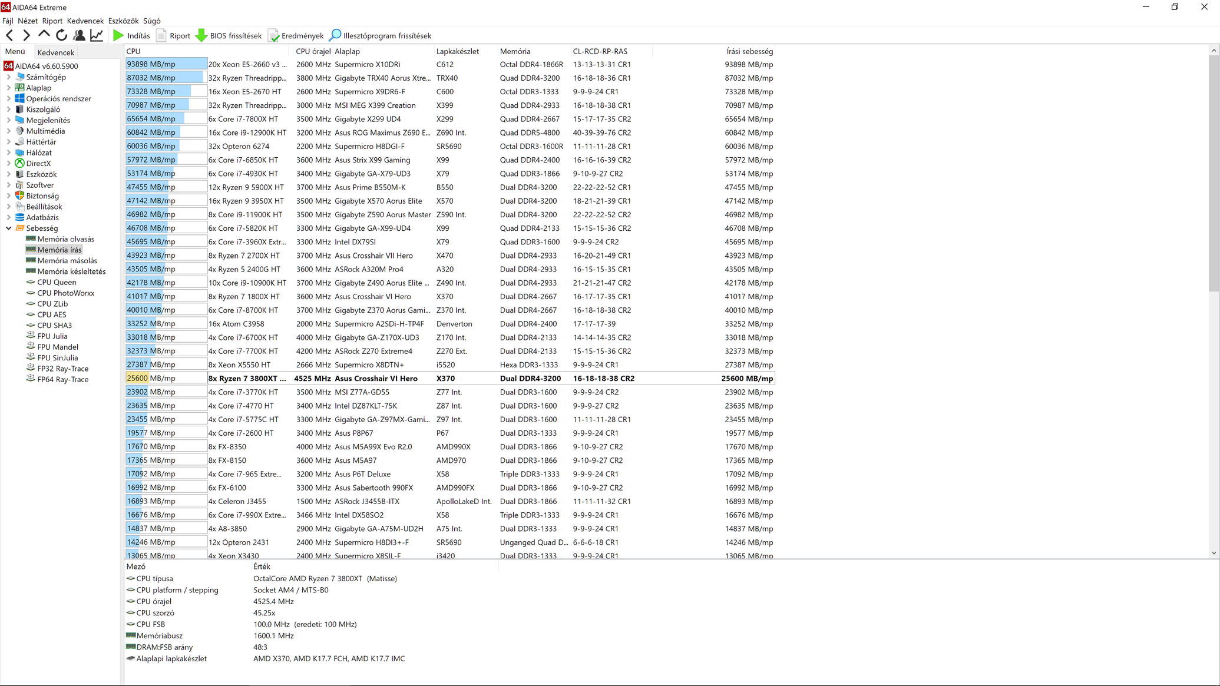Sort by Lapkakészlet column header
Screen dimensions: 1220x686
466,52
